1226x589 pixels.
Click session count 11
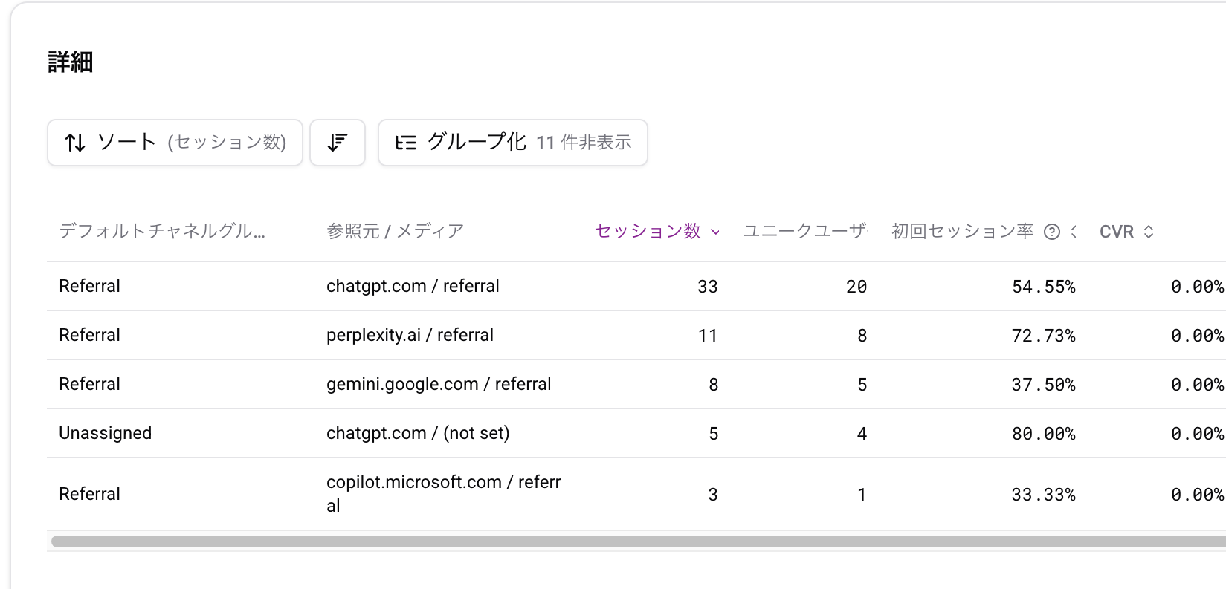click(708, 336)
